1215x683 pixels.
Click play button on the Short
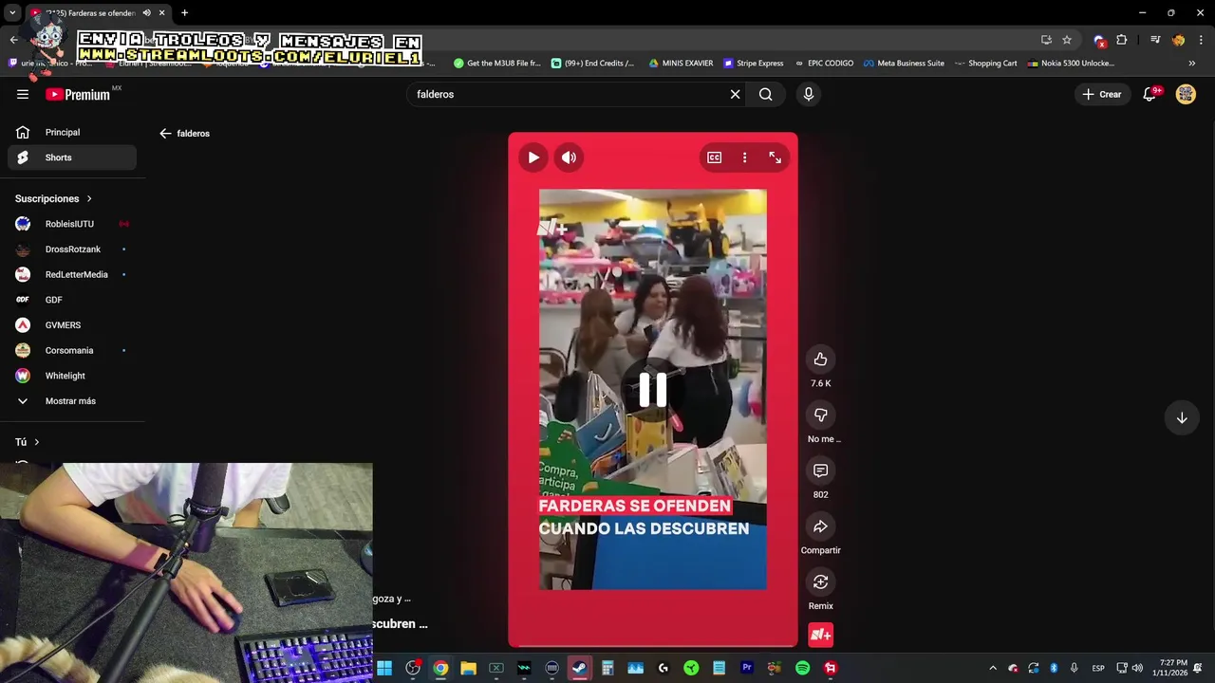[533, 157]
